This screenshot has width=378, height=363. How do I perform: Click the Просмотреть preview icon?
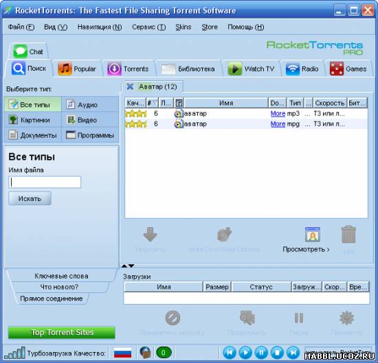click(x=313, y=234)
